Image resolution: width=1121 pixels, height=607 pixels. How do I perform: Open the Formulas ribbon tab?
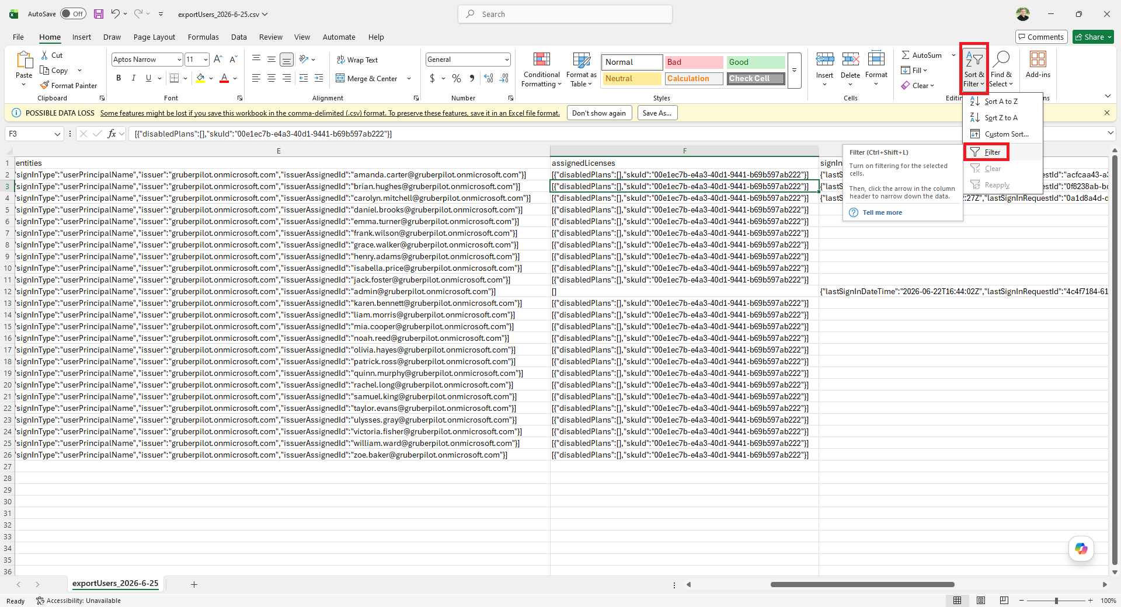tap(203, 37)
